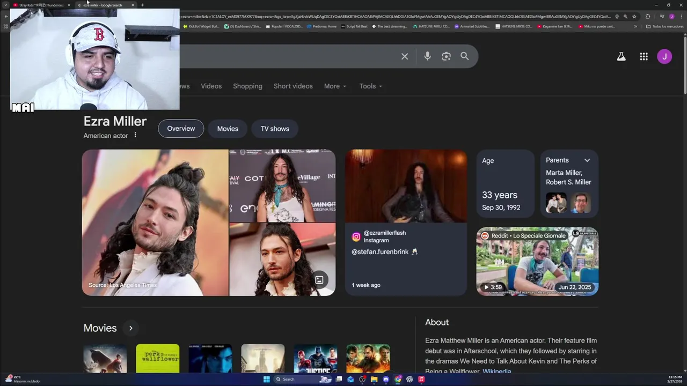The width and height of the screenshot is (687, 386).
Task: Open a new browser tab
Action: [x=142, y=5]
